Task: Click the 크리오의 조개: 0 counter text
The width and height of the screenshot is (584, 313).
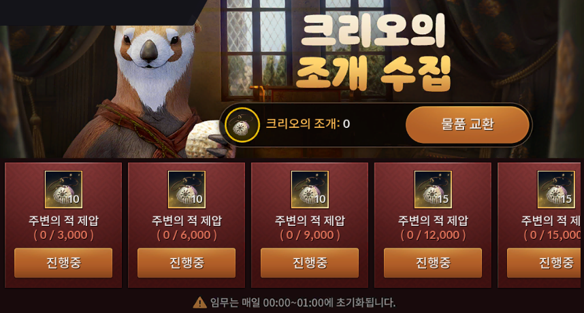Action: (308, 124)
